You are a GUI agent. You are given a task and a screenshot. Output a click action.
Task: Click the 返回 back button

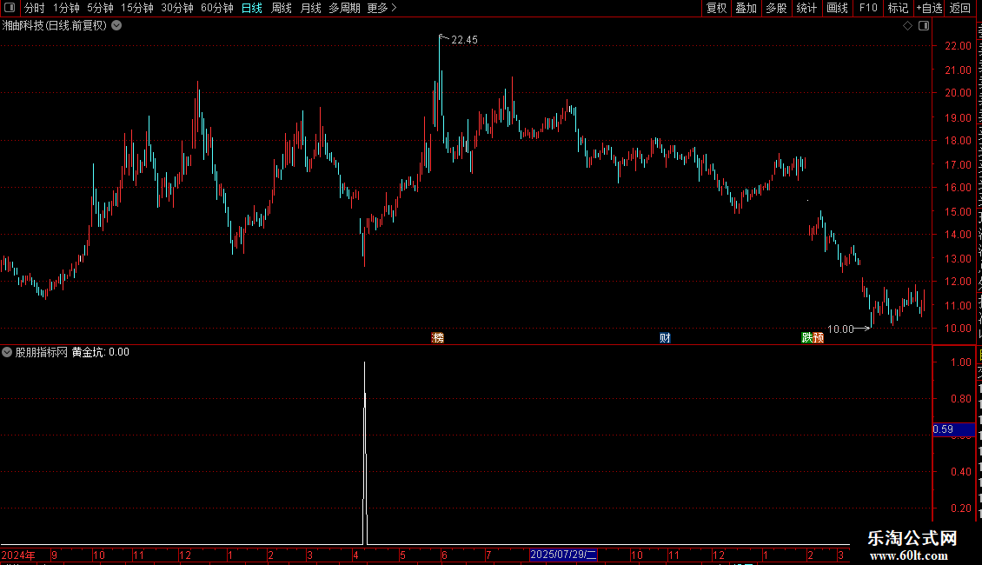click(x=960, y=8)
